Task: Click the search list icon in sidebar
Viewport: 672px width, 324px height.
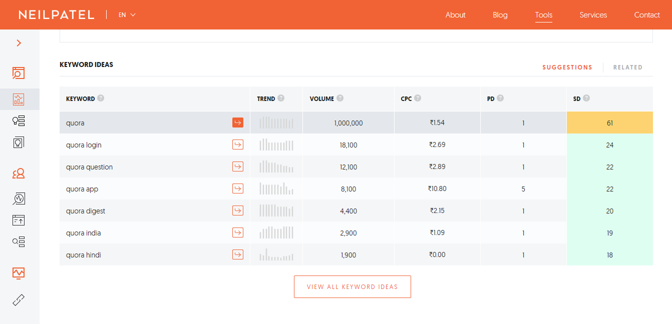Action: 19,242
